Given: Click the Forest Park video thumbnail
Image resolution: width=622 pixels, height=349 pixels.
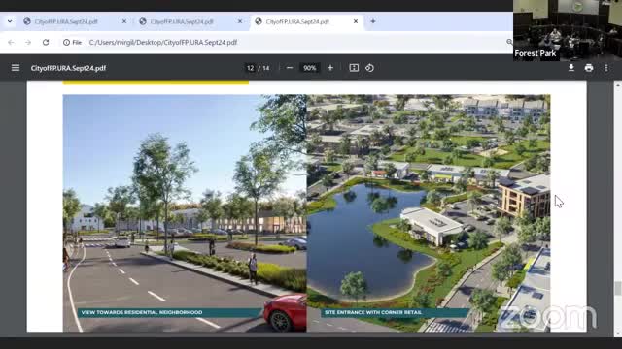Looking at the screenshot, I should click(568, 30).
